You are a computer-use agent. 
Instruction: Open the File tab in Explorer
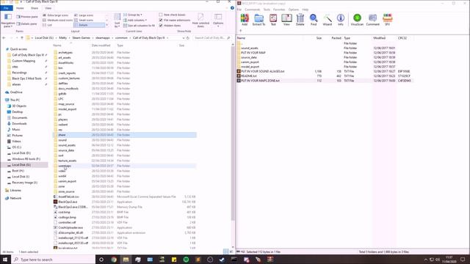pos(7,8)
